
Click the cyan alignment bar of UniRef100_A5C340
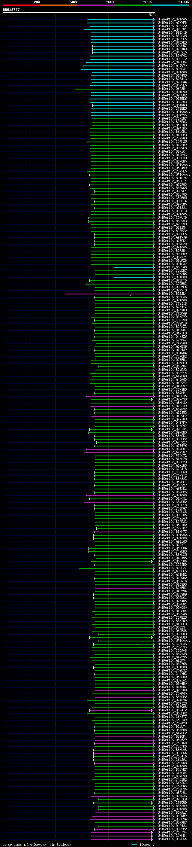(134, 267)
